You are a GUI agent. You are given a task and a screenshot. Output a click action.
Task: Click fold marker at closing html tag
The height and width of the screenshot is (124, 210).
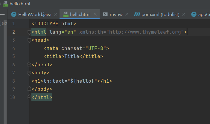click(29, 97)
